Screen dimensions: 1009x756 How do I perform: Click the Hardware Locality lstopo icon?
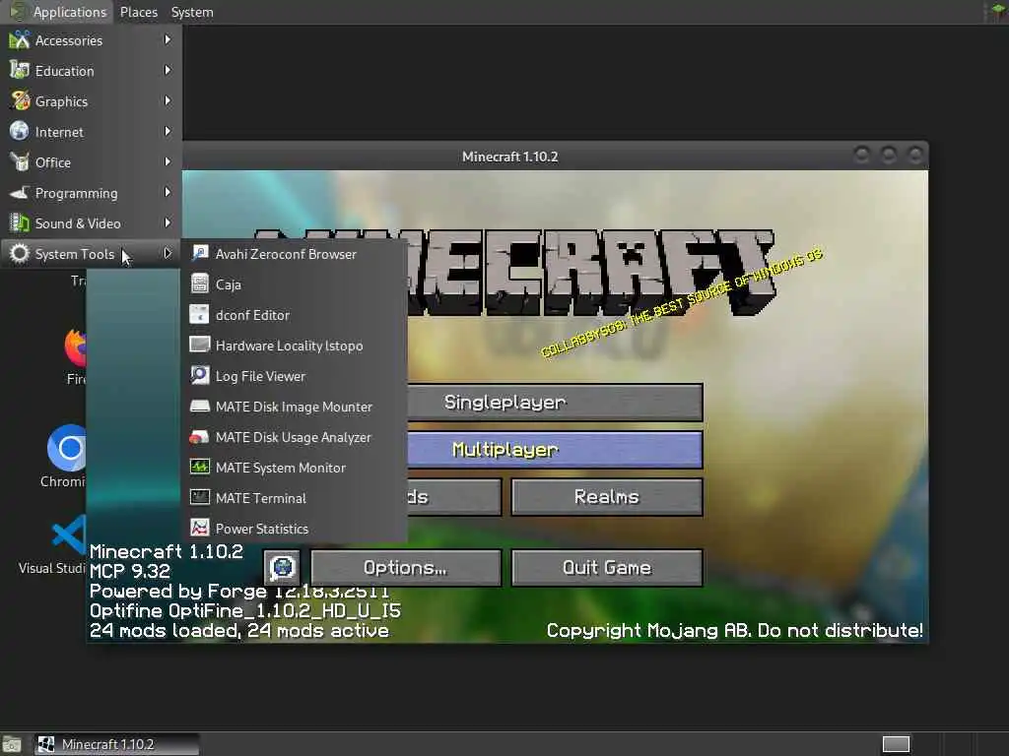click(200, 345)
